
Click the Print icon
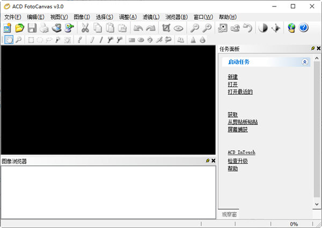[x=44, y=28]
